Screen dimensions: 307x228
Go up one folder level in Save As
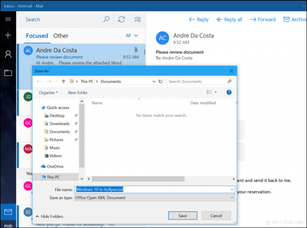[63, 81]
